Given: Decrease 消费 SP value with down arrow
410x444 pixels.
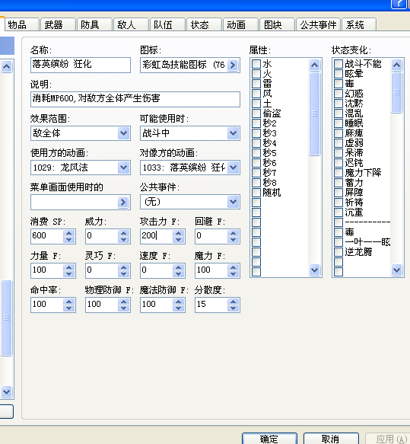Looking at the screenshot, I should [x=69, y=240].
